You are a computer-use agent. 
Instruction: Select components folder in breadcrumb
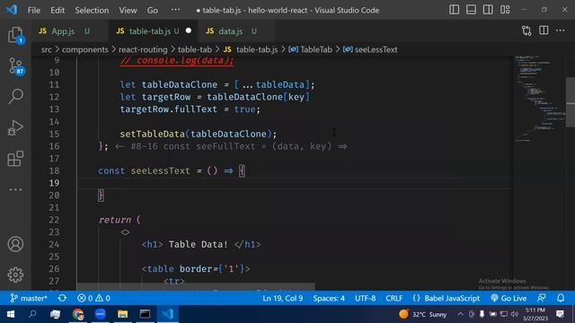pyautogui.click(x=85, y=49)
